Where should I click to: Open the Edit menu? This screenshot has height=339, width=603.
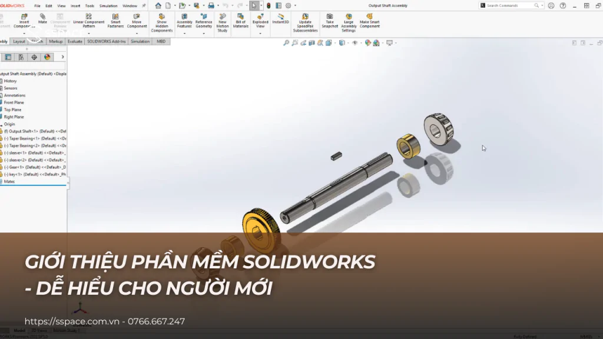pyautogui.click(x=49, y=6)
